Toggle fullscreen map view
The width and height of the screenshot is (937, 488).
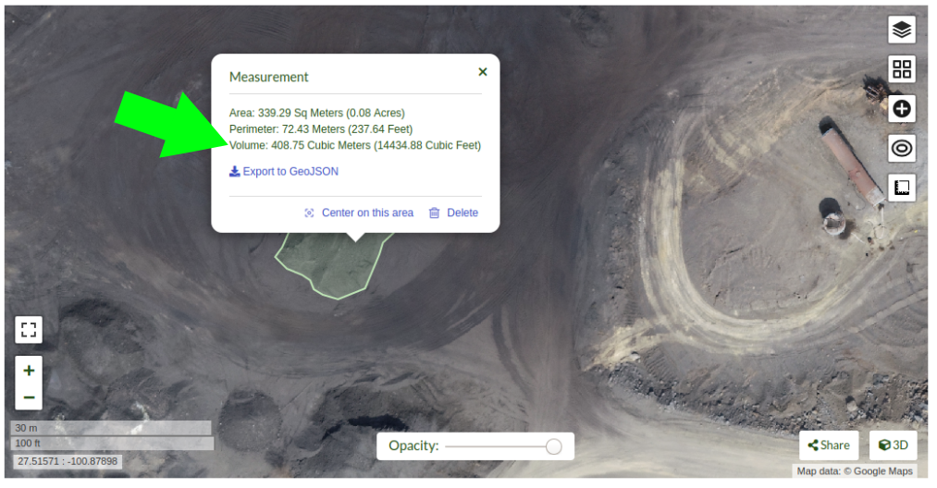point(29,330)
